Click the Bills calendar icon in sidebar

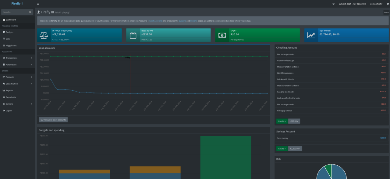(4, 39)
